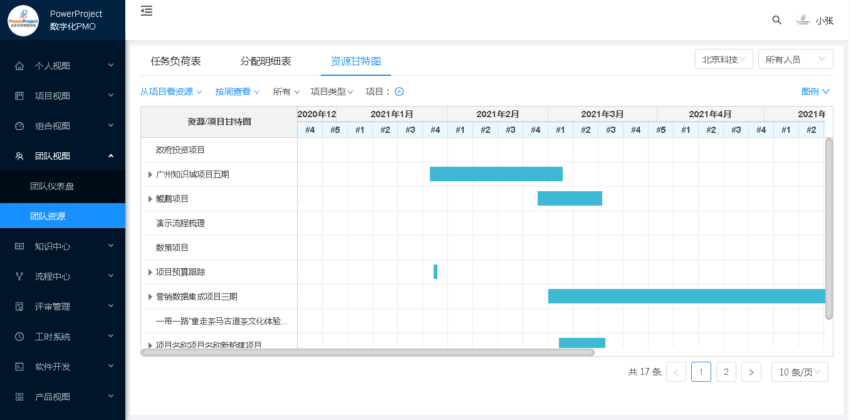The width and height of the screenshot is (856, 420).
Task: Open the 北京科技 company dropdown
Action: click(723, 60)
